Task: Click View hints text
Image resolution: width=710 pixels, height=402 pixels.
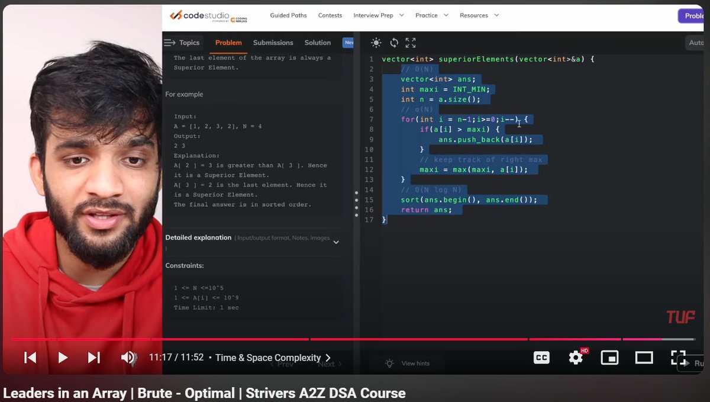Action: tap(415, 364)
